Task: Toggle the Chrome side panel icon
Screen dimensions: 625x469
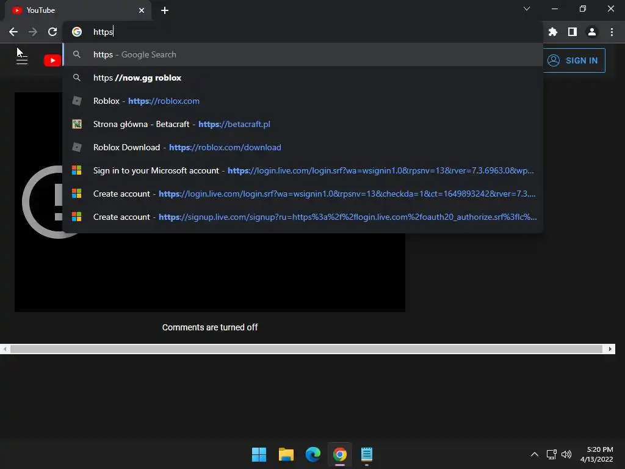Action: click(x=573, y=32)
